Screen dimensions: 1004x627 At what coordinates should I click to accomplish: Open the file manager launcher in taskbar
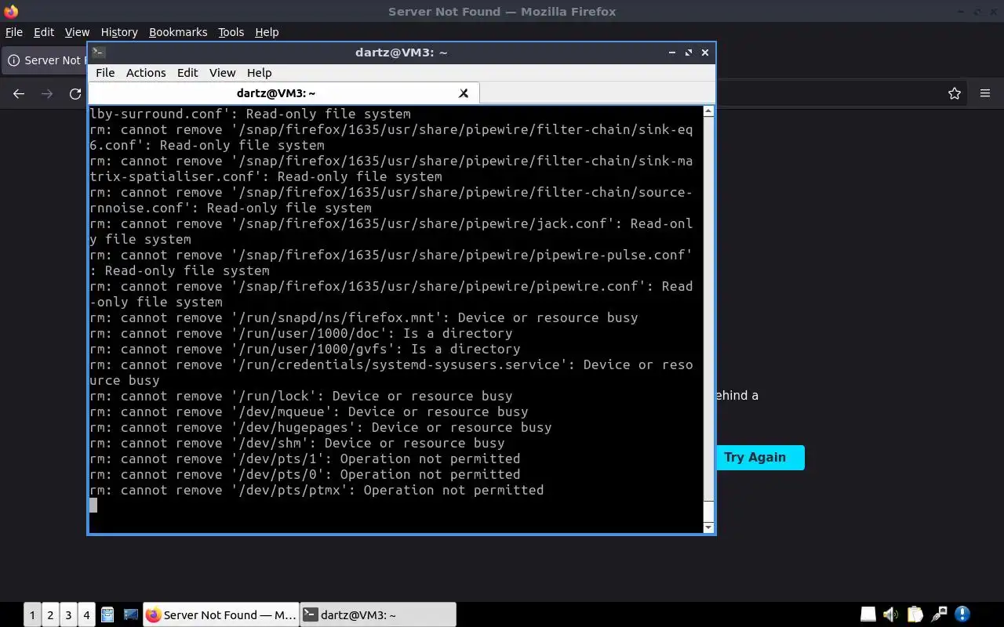108,615
